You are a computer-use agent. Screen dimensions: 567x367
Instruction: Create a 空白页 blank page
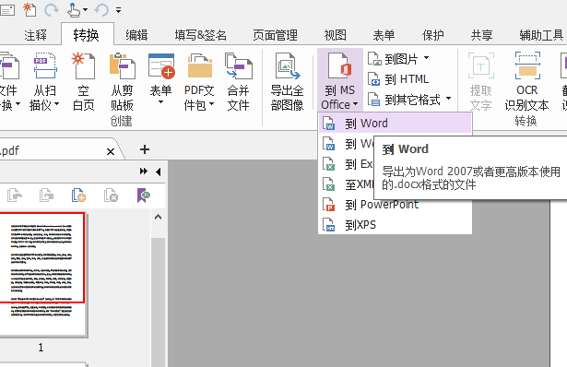[x=84, y=82]
